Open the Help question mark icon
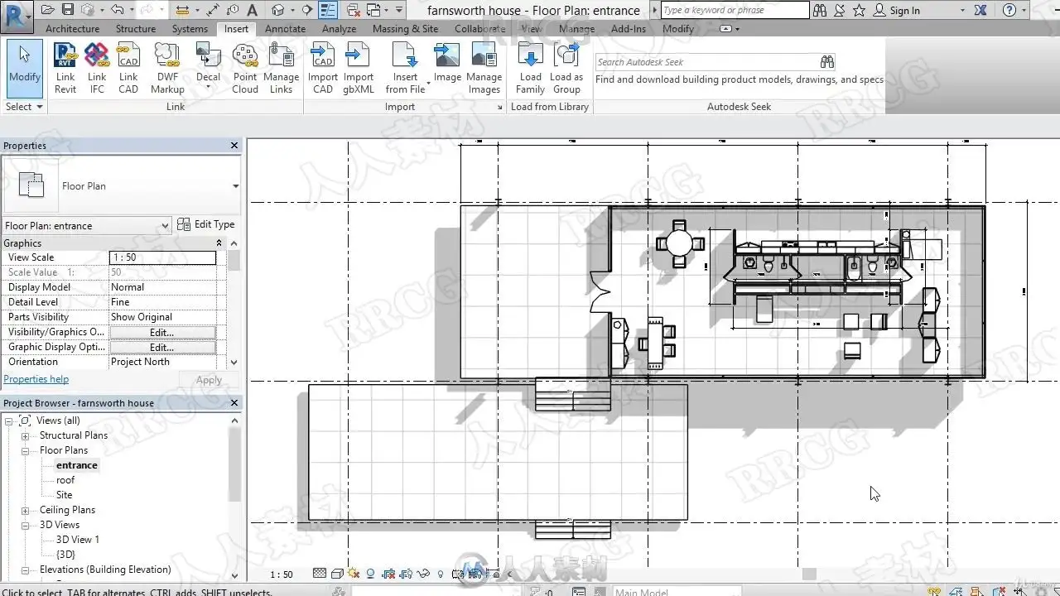Viewport: 1060px width, 596px height. [1009, 10]
